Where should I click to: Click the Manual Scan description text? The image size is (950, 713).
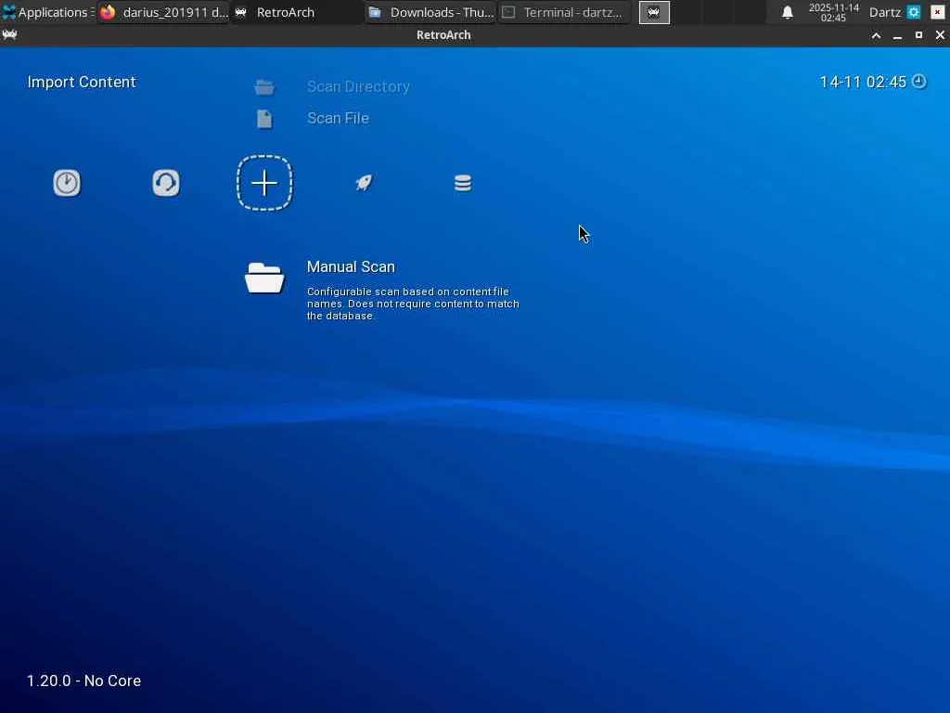click(x=413, y=304)
